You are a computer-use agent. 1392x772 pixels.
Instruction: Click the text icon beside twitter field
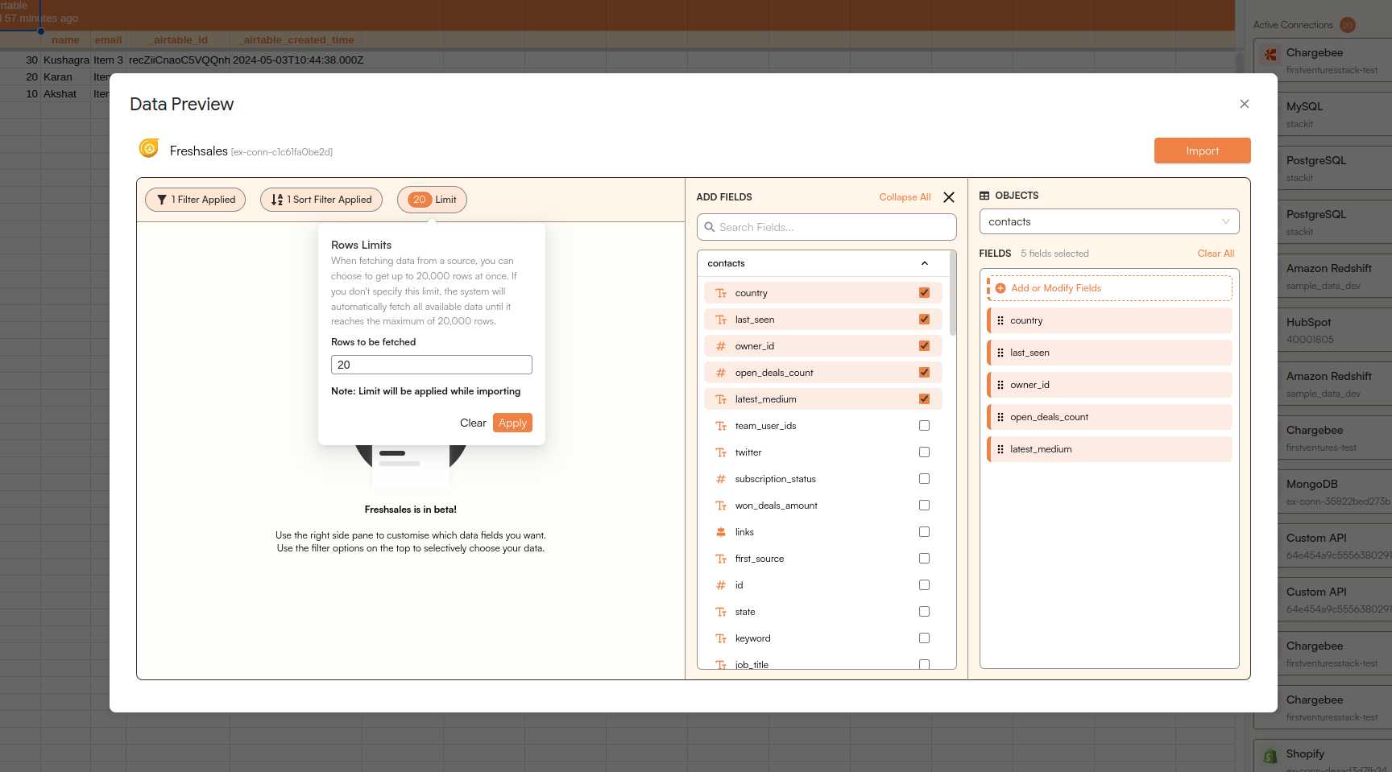721,452
